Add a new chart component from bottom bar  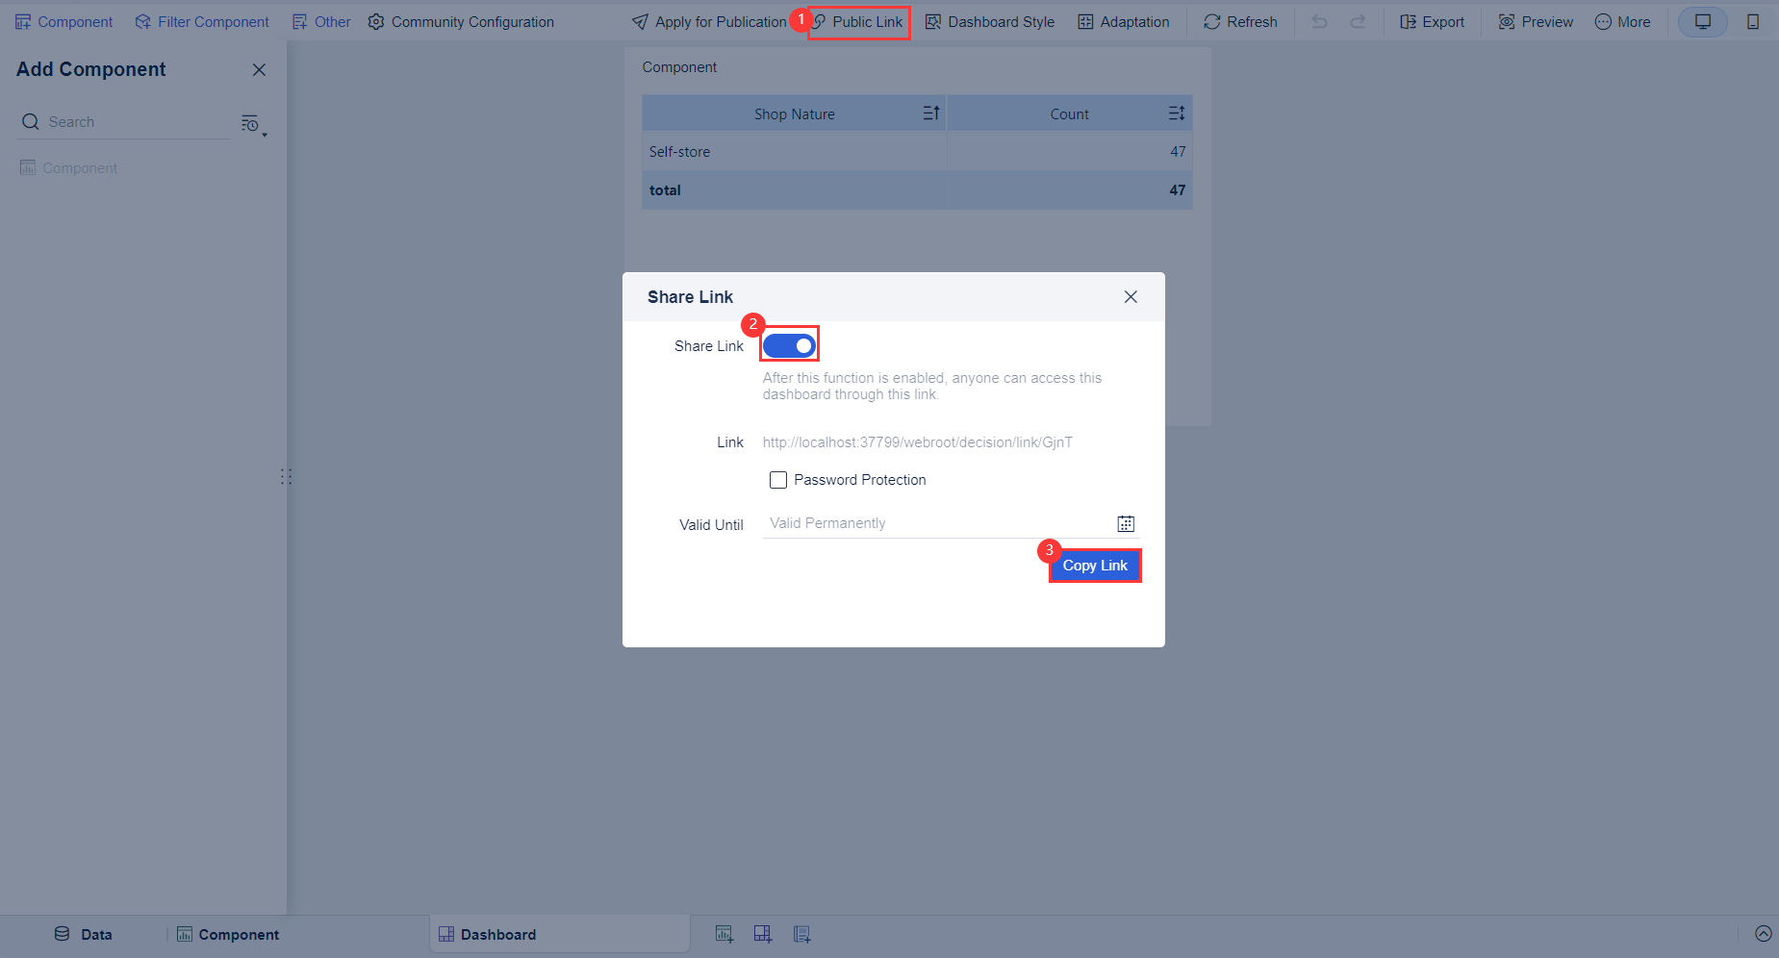point(724,933)
